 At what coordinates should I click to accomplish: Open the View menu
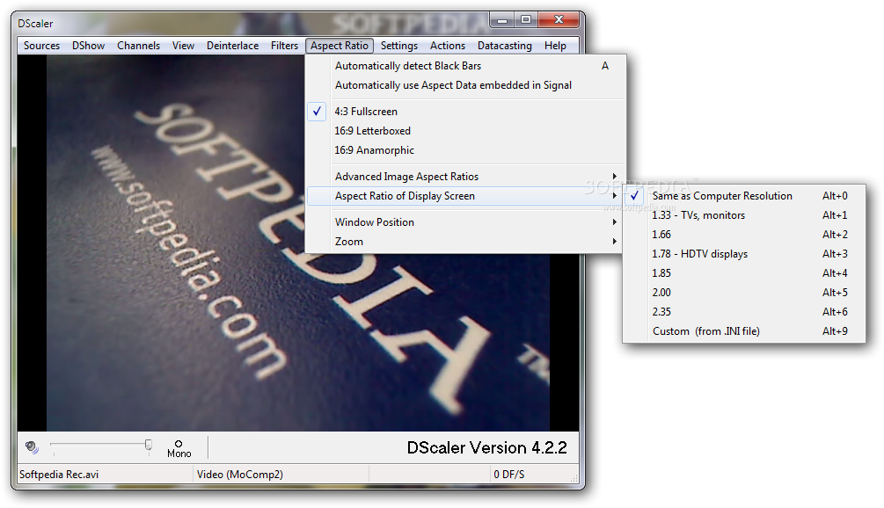[183, 46]
